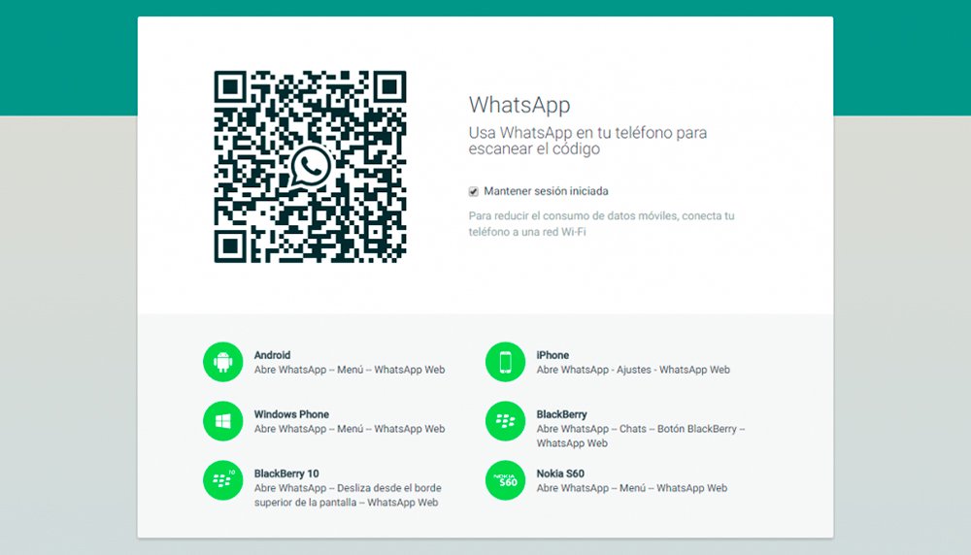Click the 'Para reducir el consumo de datos' note
Screen dimensions: 971x555
(601, 224)
